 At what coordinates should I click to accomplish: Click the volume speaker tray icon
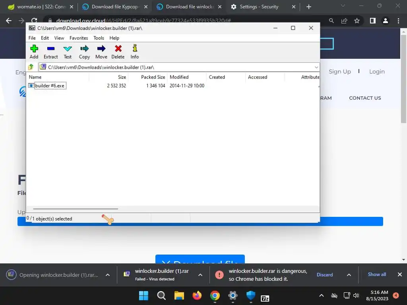pos(356,295)
